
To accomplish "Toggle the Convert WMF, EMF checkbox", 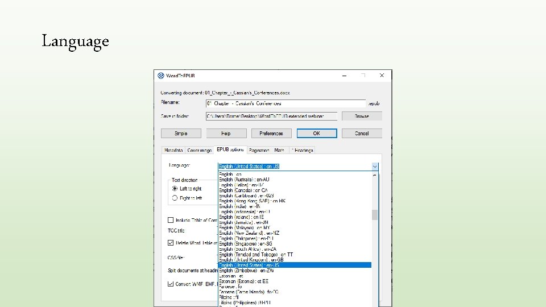I will point(171,284).
